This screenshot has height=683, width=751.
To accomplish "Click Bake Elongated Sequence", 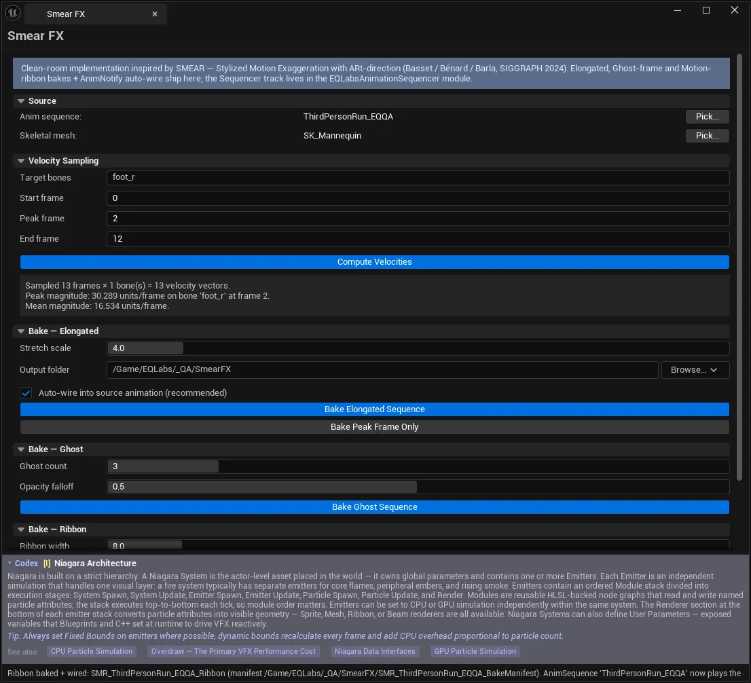I will (x=375, y=409).
